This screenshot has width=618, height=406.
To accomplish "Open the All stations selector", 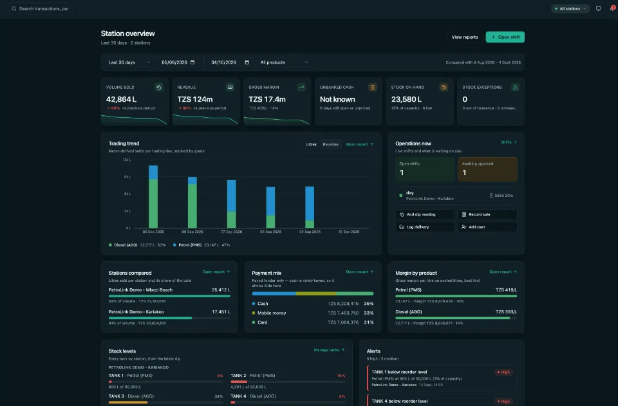I will 570,8.
